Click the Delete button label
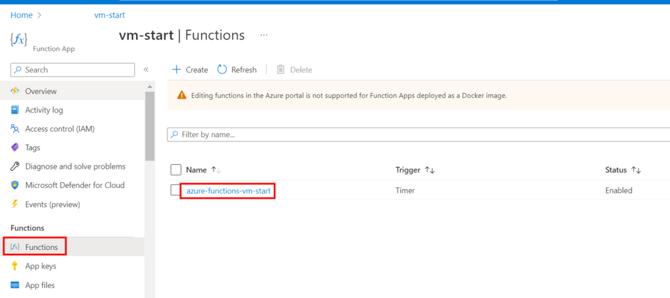Screen dimensions: 670x298 tap(301, 70)
